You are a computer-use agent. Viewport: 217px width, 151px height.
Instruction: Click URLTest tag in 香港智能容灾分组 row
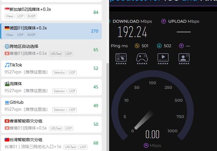click(56, 129)
